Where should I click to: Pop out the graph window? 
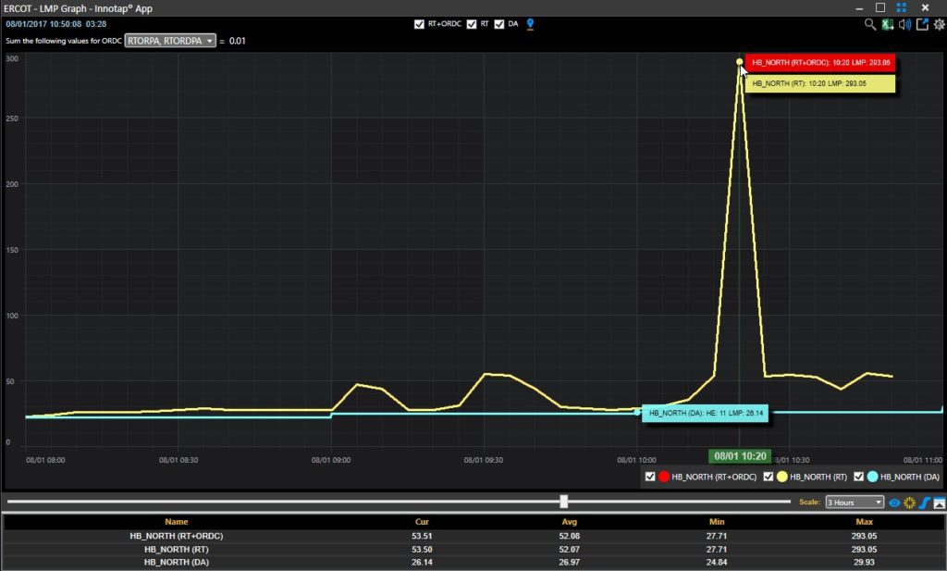coord(922,24)
